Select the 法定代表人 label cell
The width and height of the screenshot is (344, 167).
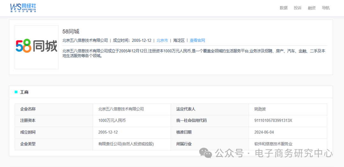pyautogui.click(x=210, y=109)
